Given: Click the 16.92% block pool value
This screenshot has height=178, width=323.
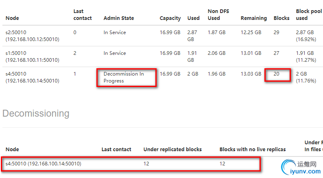Looking at the screenshot, I should pyautogui.click(x=306, y=39).
